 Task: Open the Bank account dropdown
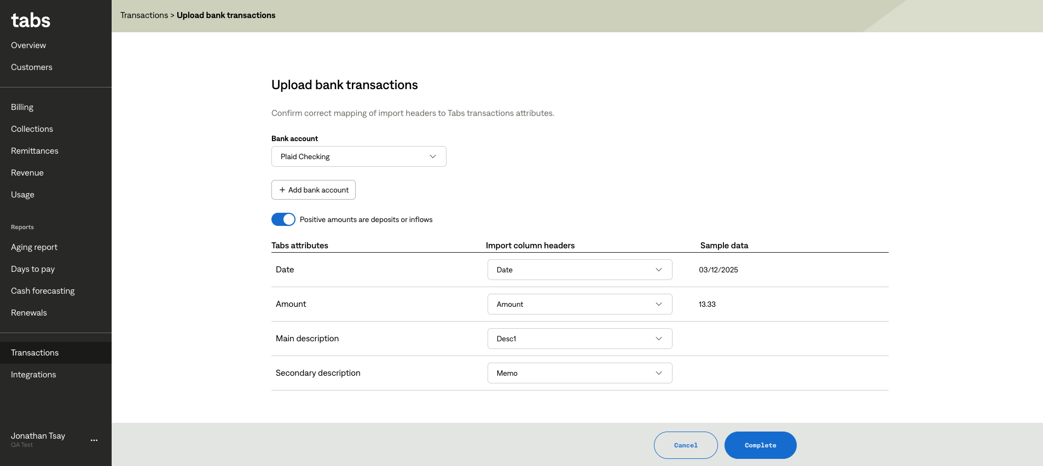click(x=358, y=156)
